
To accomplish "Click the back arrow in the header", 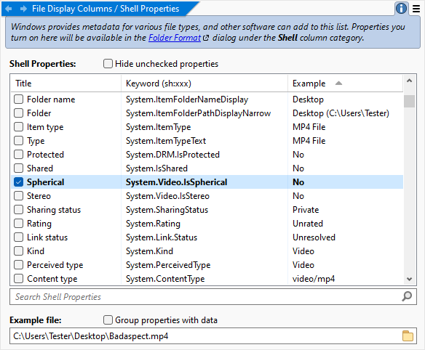I will tap(9, 9).
